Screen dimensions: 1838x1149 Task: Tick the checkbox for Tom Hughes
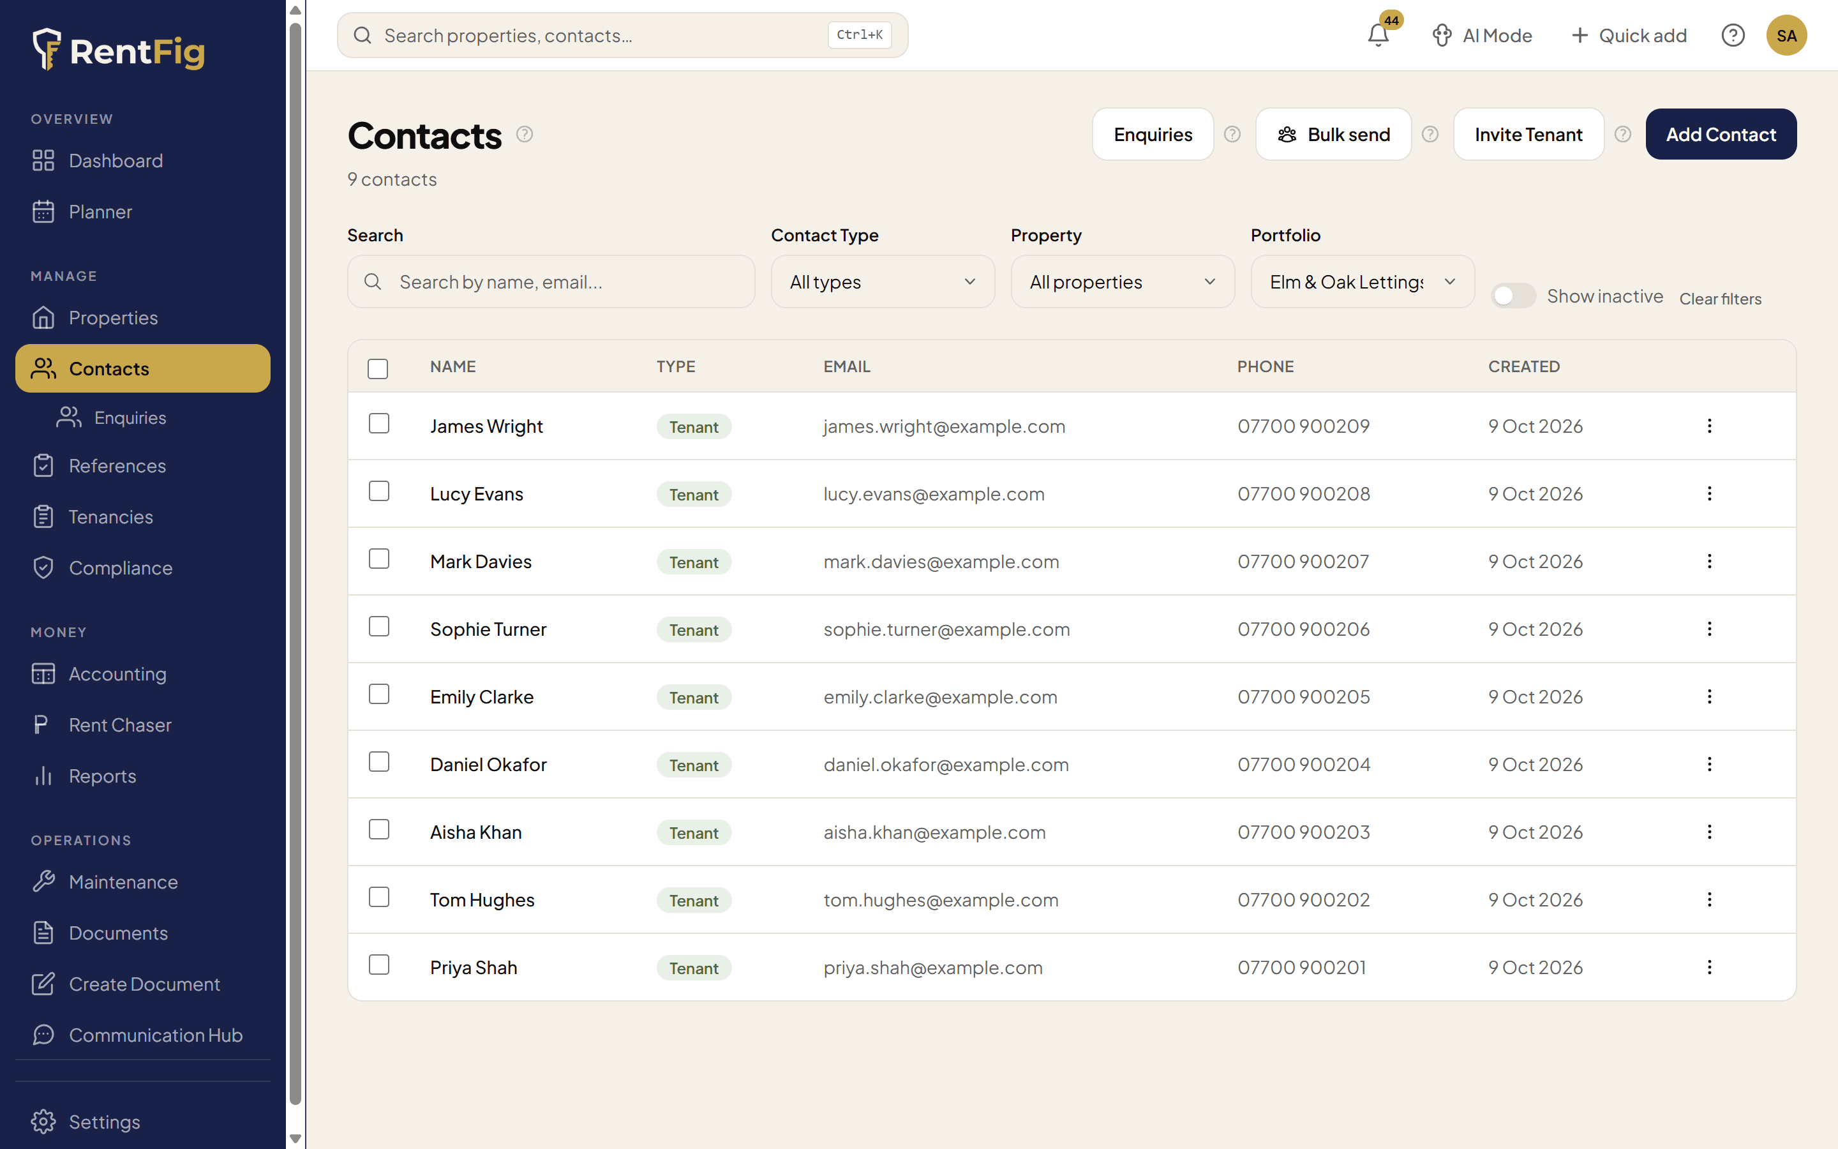[x=379, y=897]
